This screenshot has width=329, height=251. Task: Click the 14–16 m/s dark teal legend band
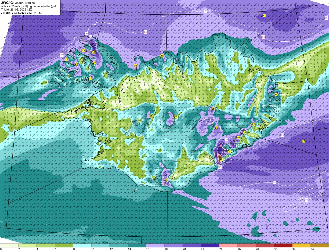137,246
